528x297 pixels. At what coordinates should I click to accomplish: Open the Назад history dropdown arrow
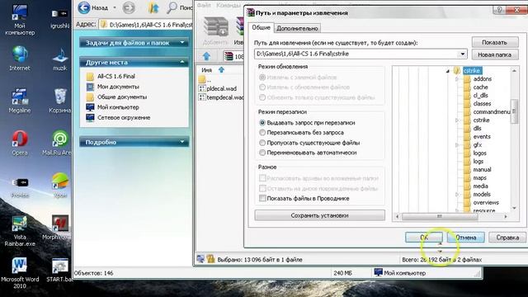pos(115,7)
